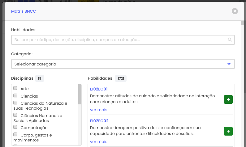Open skill code link EI02EO02
Viewport: 246px width, 147px height.
click(x=99, y=121)
